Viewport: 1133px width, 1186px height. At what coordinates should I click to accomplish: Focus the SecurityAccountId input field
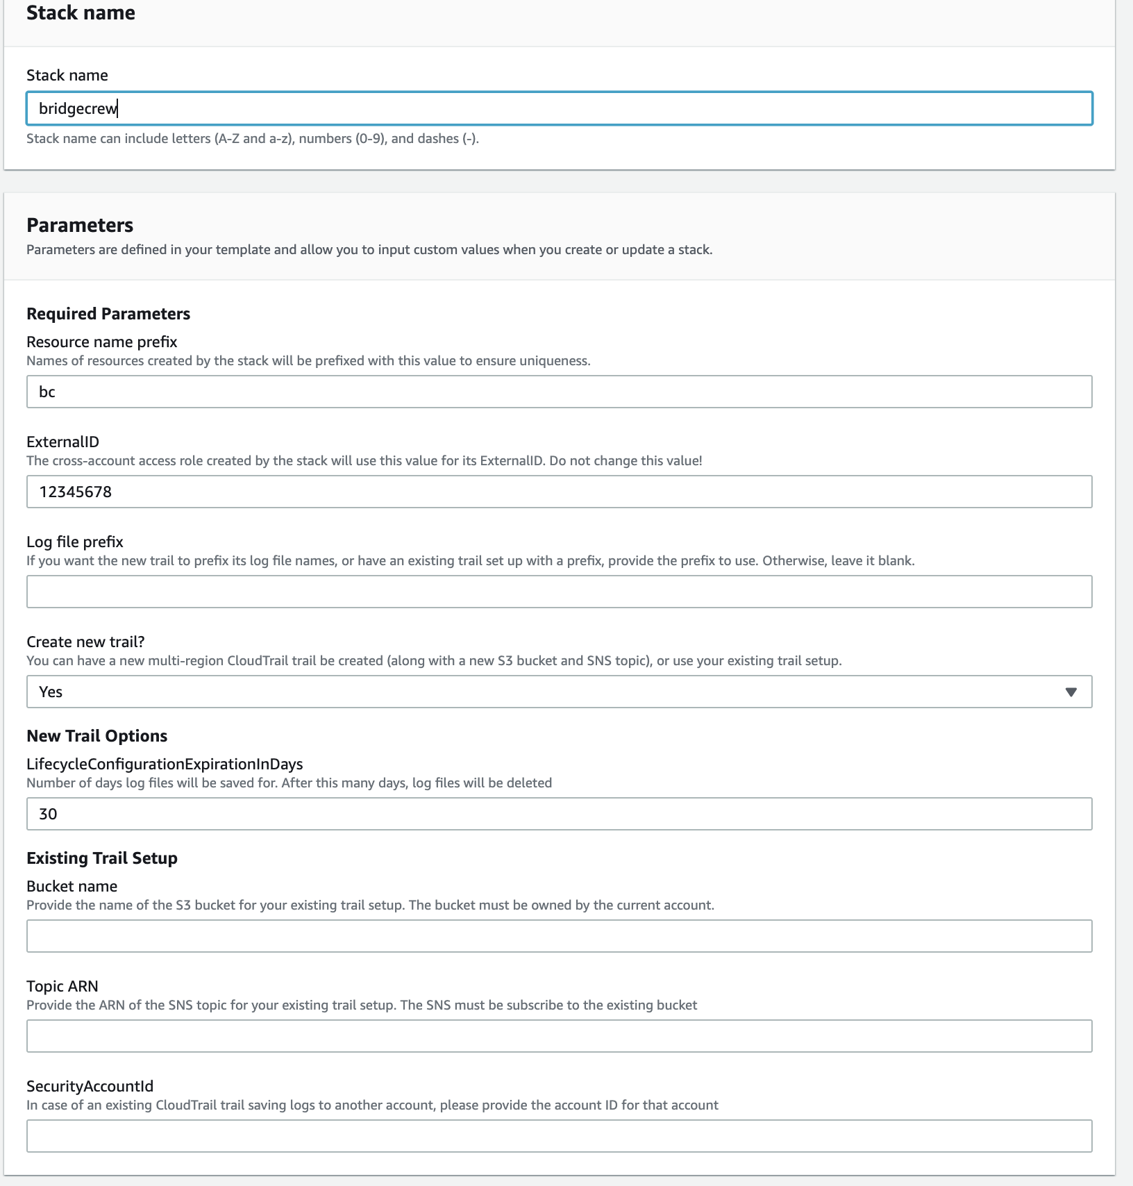tap(560, 1136)
